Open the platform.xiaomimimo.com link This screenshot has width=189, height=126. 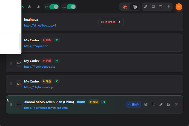pos(46,108)
